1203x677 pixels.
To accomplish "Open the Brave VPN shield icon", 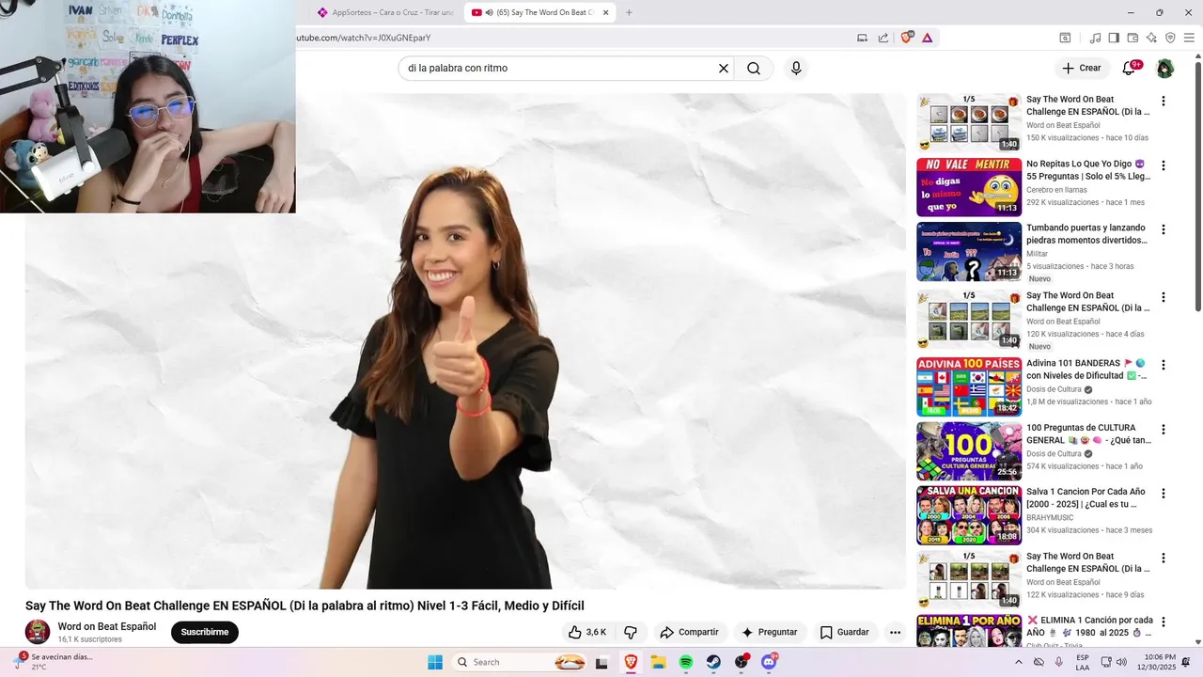I will tap(1170, 38).
